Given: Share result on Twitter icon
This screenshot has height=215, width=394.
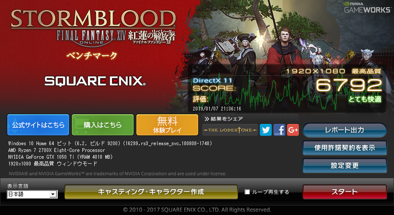Looking at the screenshot, I should (266, 130).
